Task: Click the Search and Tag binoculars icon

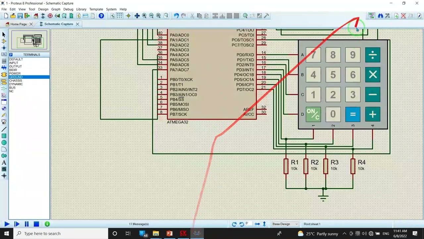Action: [x=380, y=16]
